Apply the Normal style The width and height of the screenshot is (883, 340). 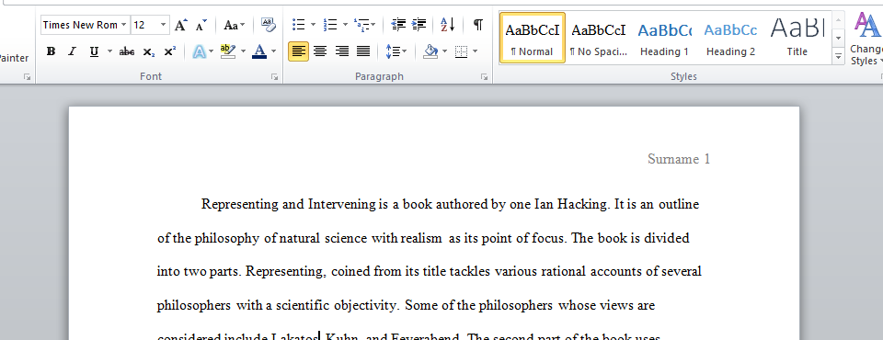533,38
